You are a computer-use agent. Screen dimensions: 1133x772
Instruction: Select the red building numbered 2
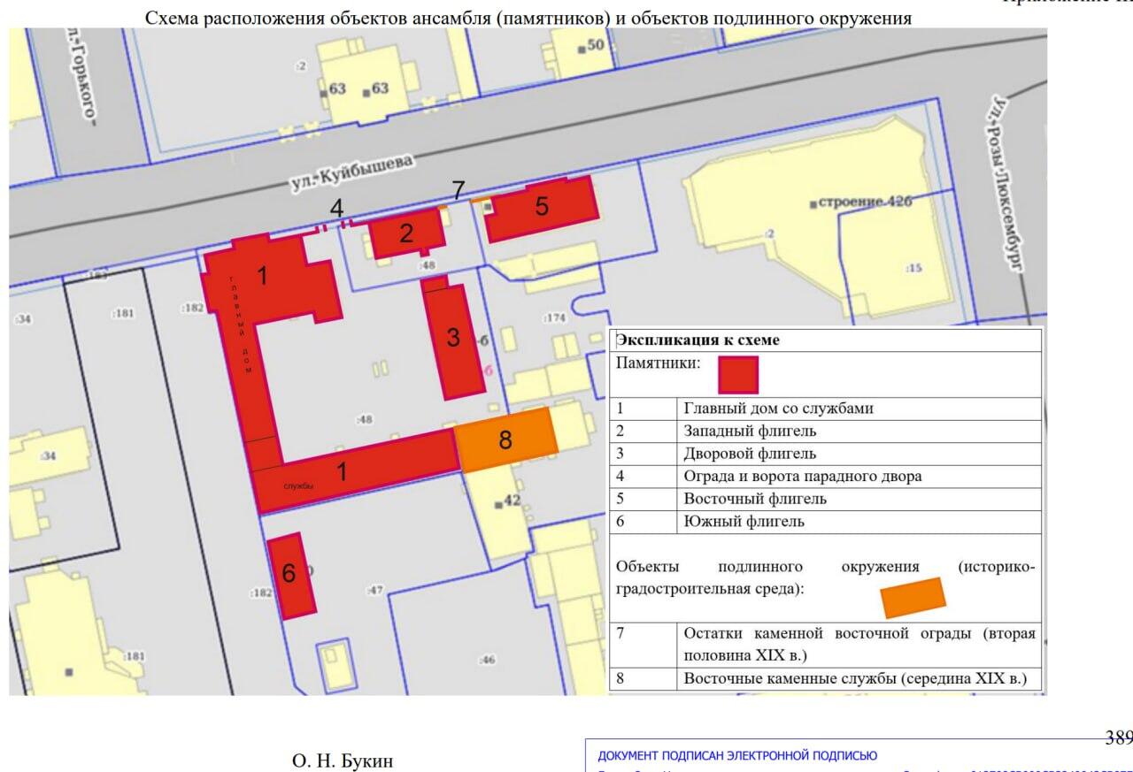pos(406,234)
